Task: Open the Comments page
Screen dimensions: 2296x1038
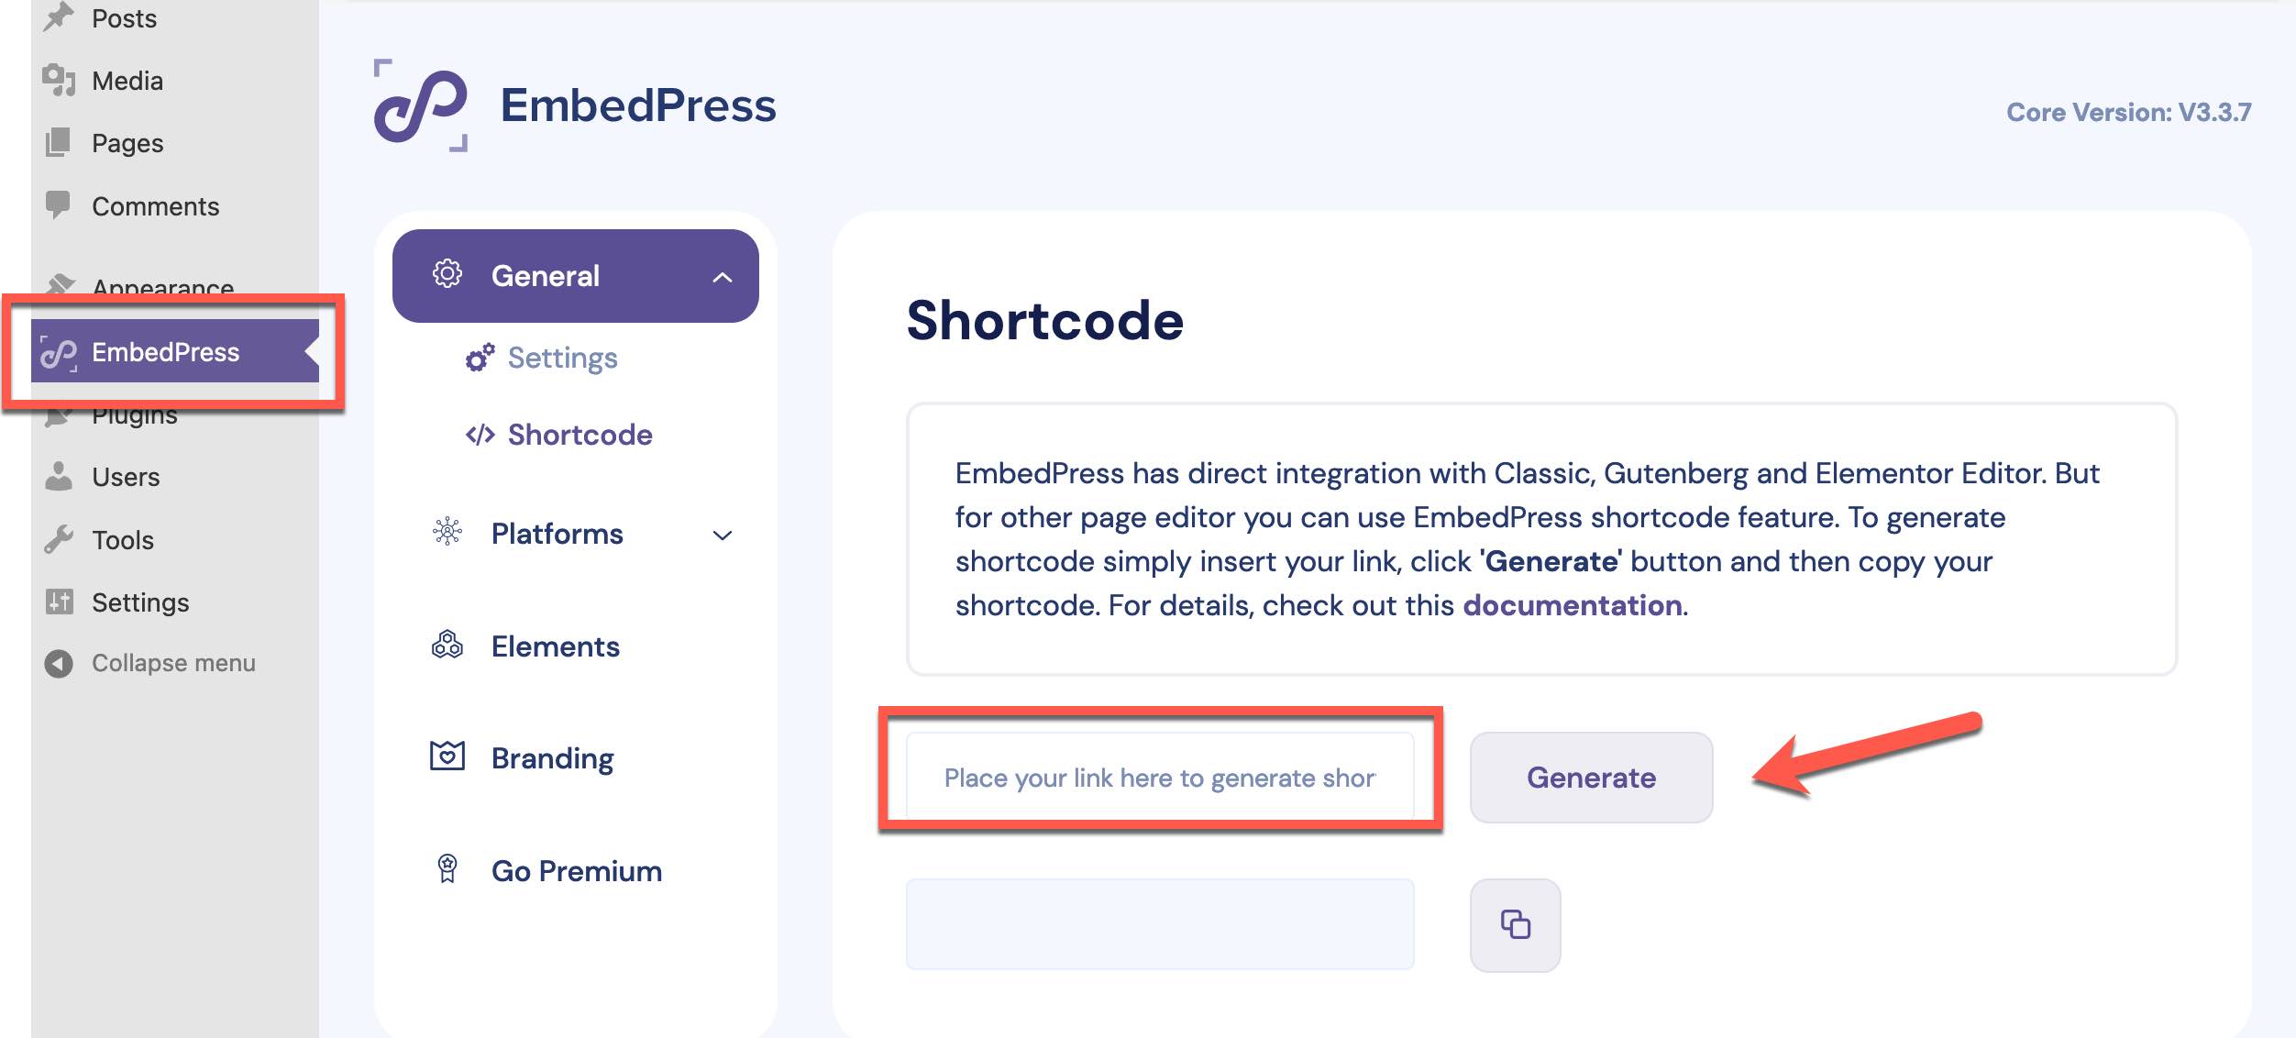Action: coord(154,205)
